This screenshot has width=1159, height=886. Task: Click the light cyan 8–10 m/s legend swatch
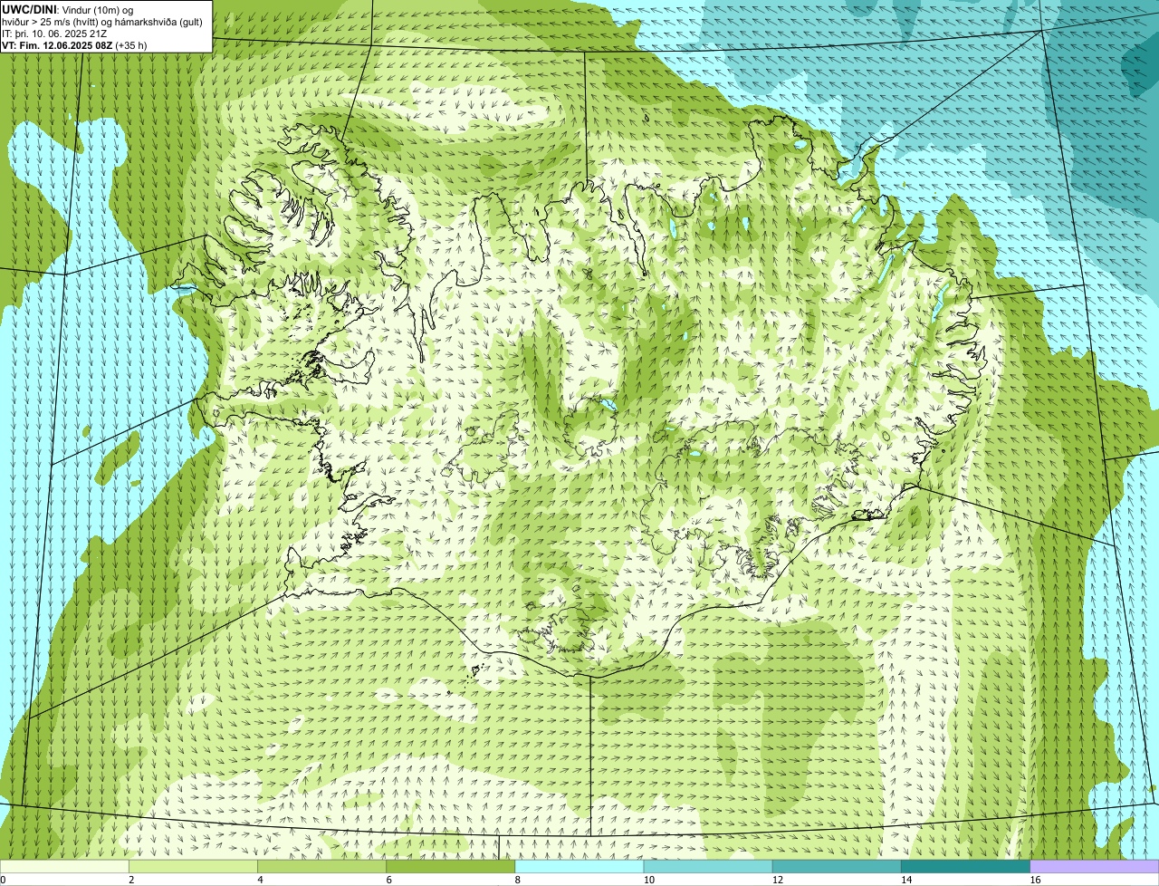pyautogui.click(x=579, y=866)
